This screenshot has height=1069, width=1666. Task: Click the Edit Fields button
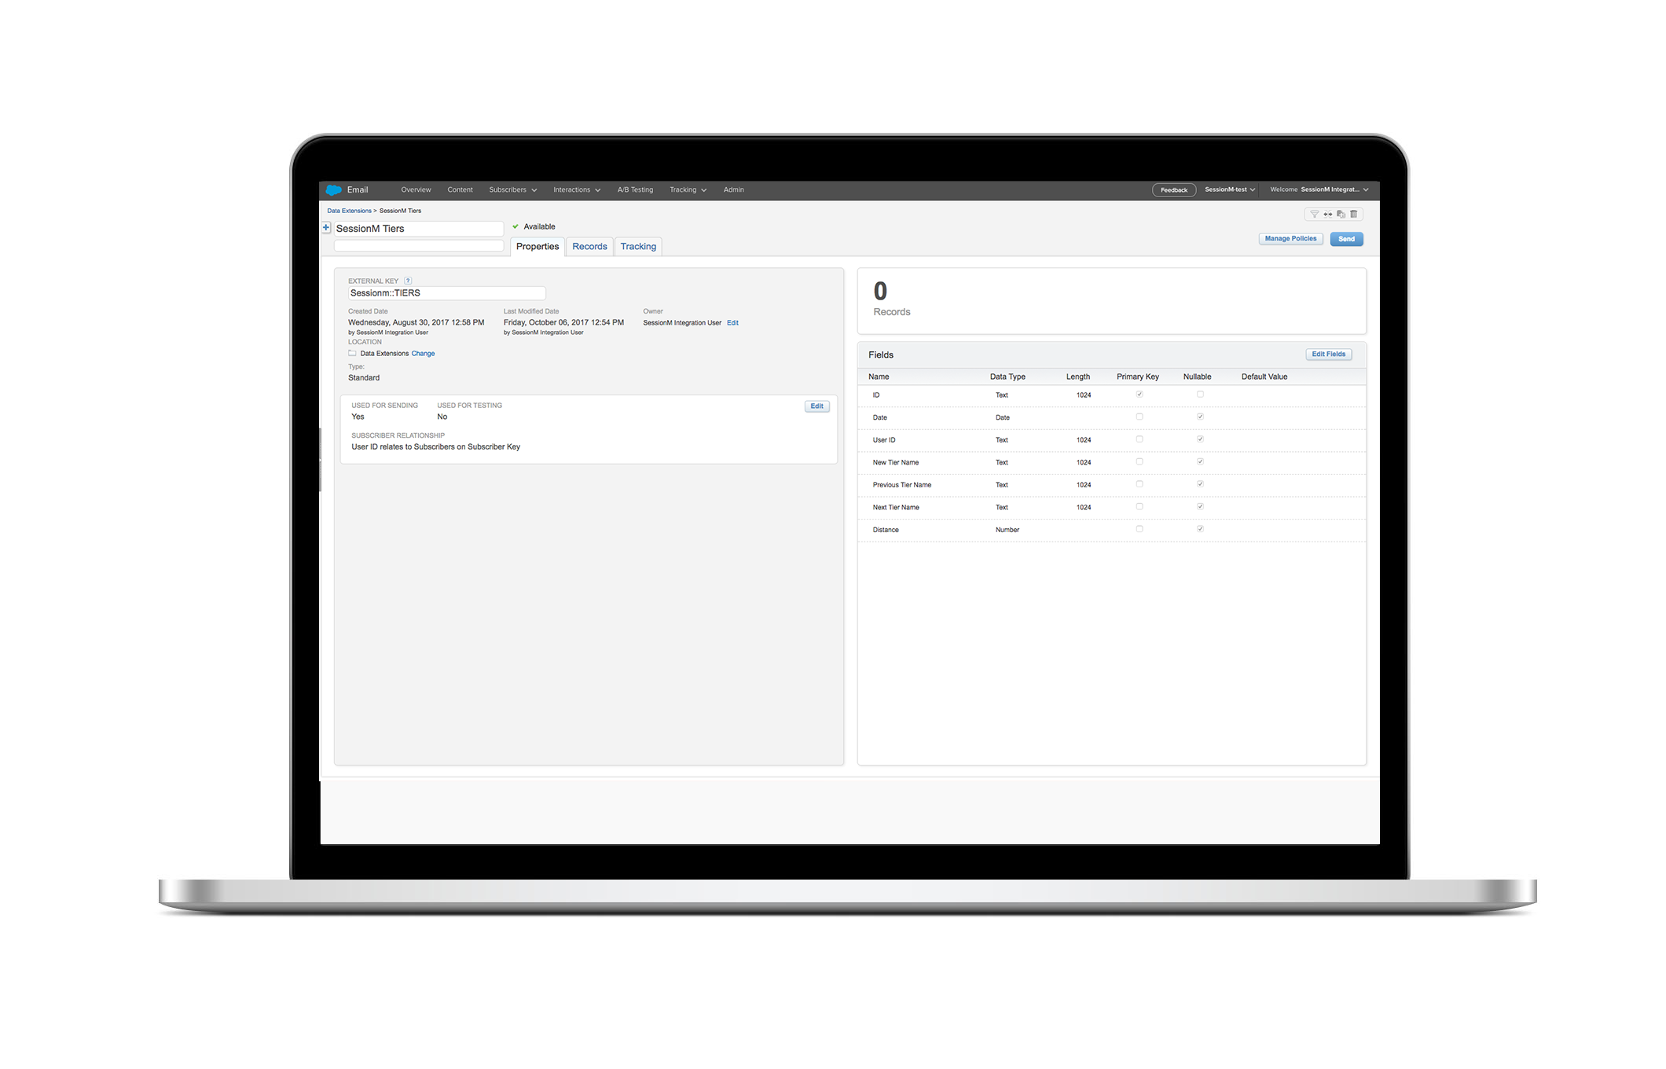(1328, 354)
